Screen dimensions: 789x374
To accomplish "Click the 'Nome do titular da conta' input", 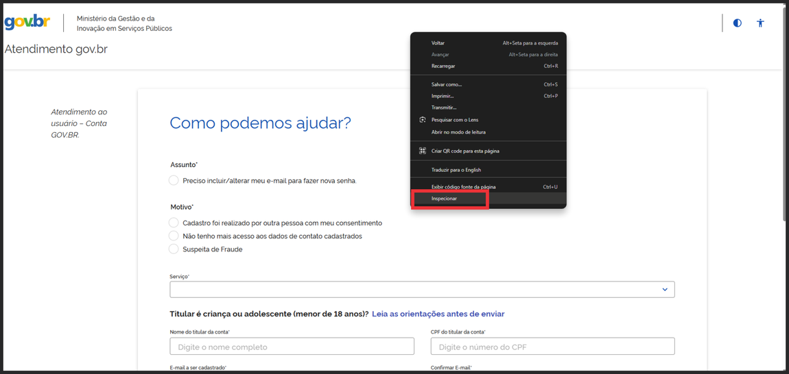I will (x=292, y=347).
